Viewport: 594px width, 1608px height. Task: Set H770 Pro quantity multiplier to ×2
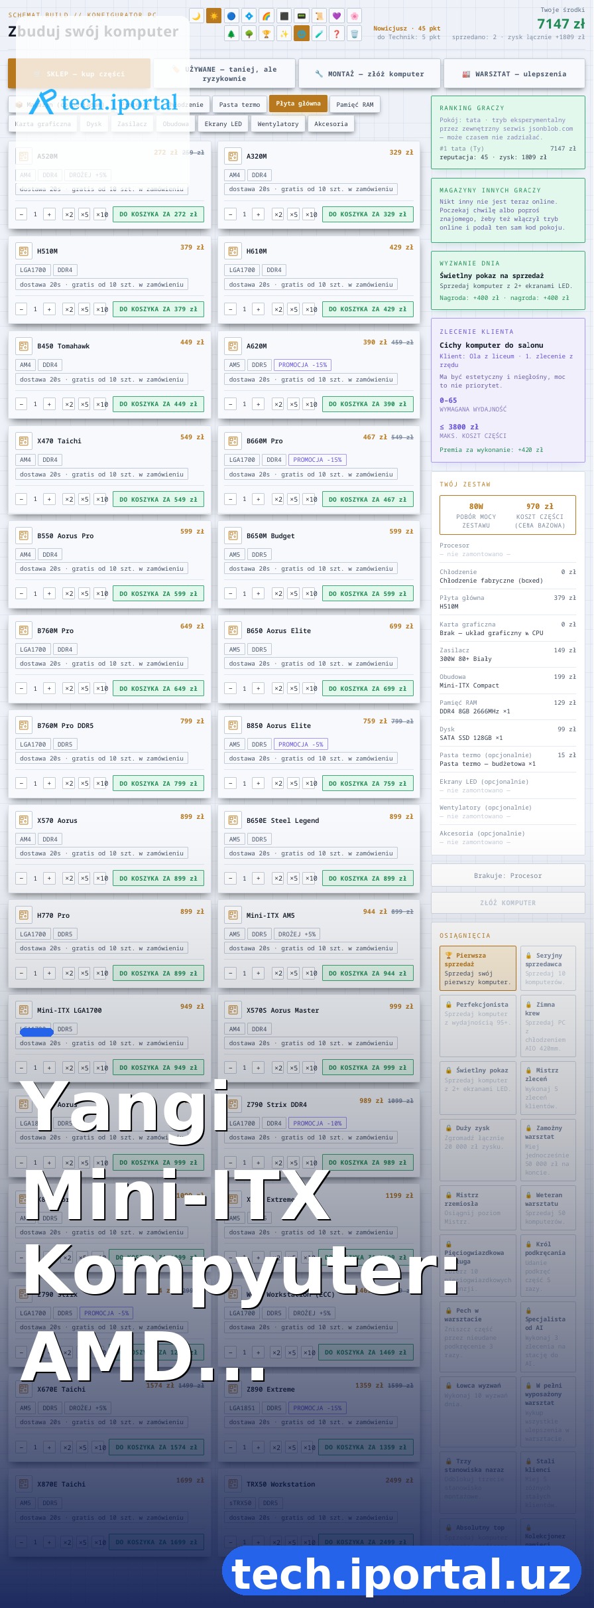(69, 973)
